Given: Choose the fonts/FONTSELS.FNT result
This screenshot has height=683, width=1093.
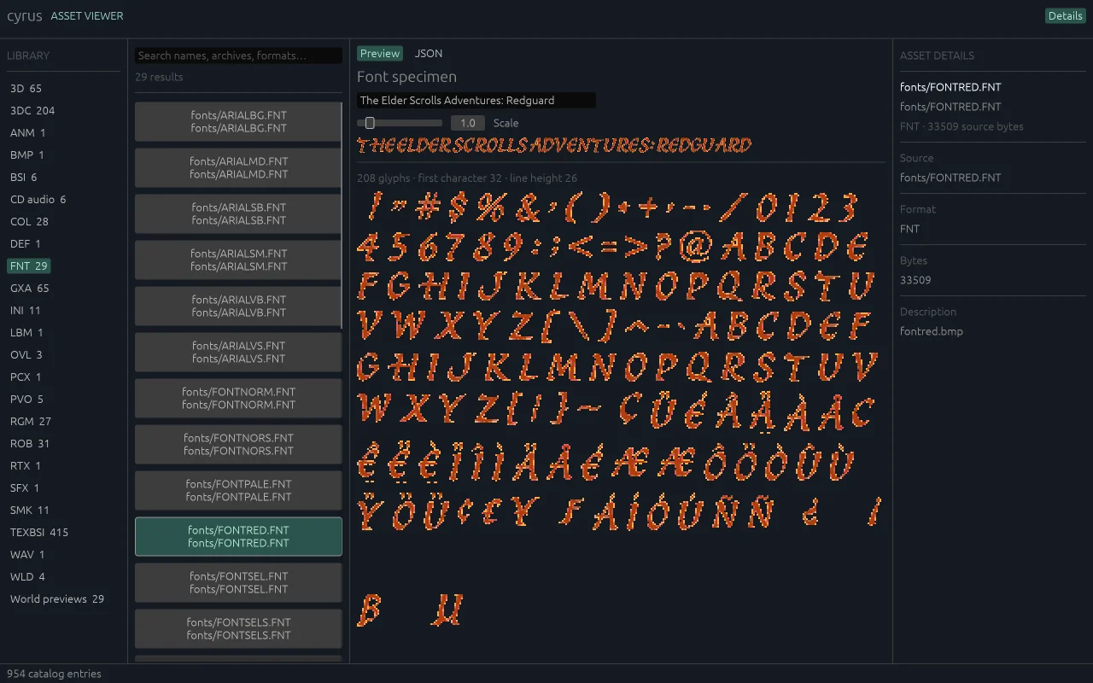Looking at the screenshot, I should [238, 628].
